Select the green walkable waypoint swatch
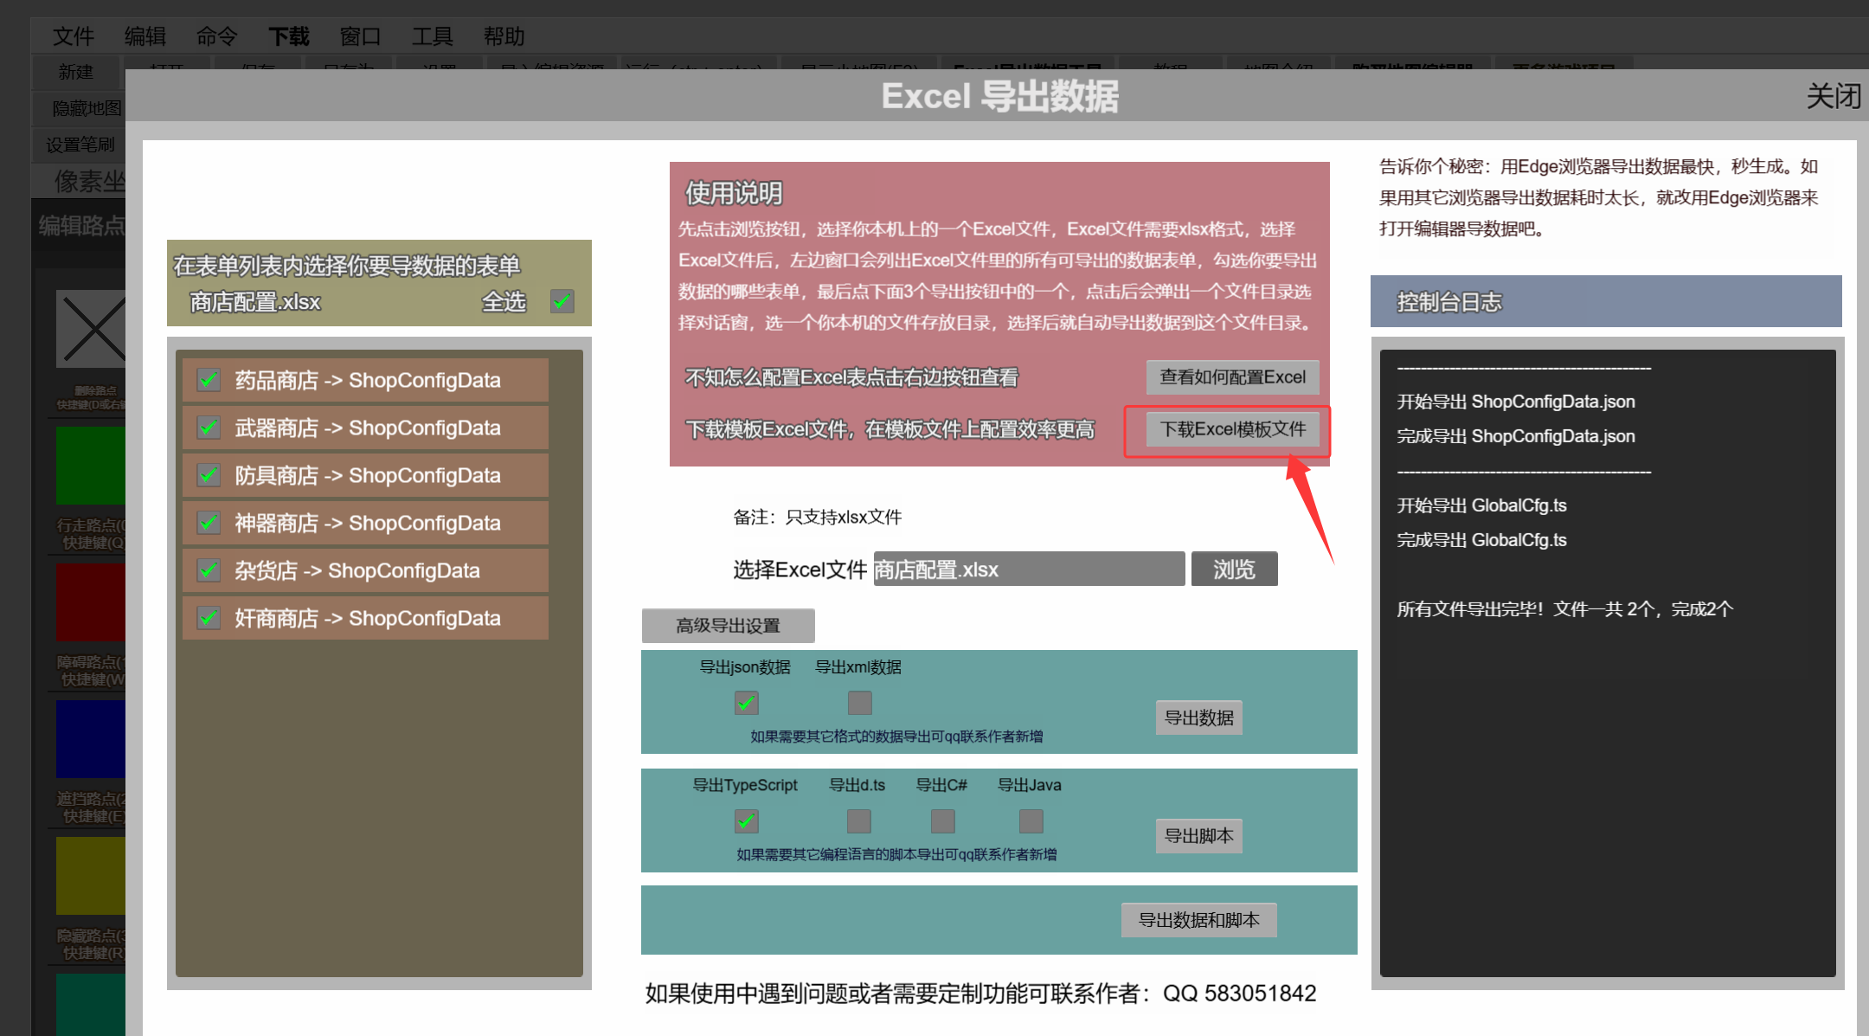The width and height of the screenshot is (1869, 1036). tap(91, 465)
